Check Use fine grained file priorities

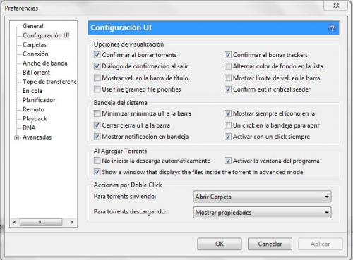point(97,89)
